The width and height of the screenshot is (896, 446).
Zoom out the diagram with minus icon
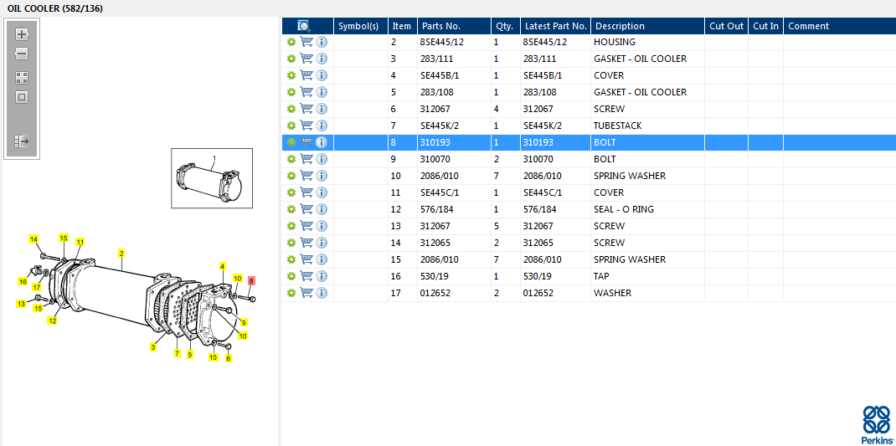pyautogui.click(x=22, y=54)
